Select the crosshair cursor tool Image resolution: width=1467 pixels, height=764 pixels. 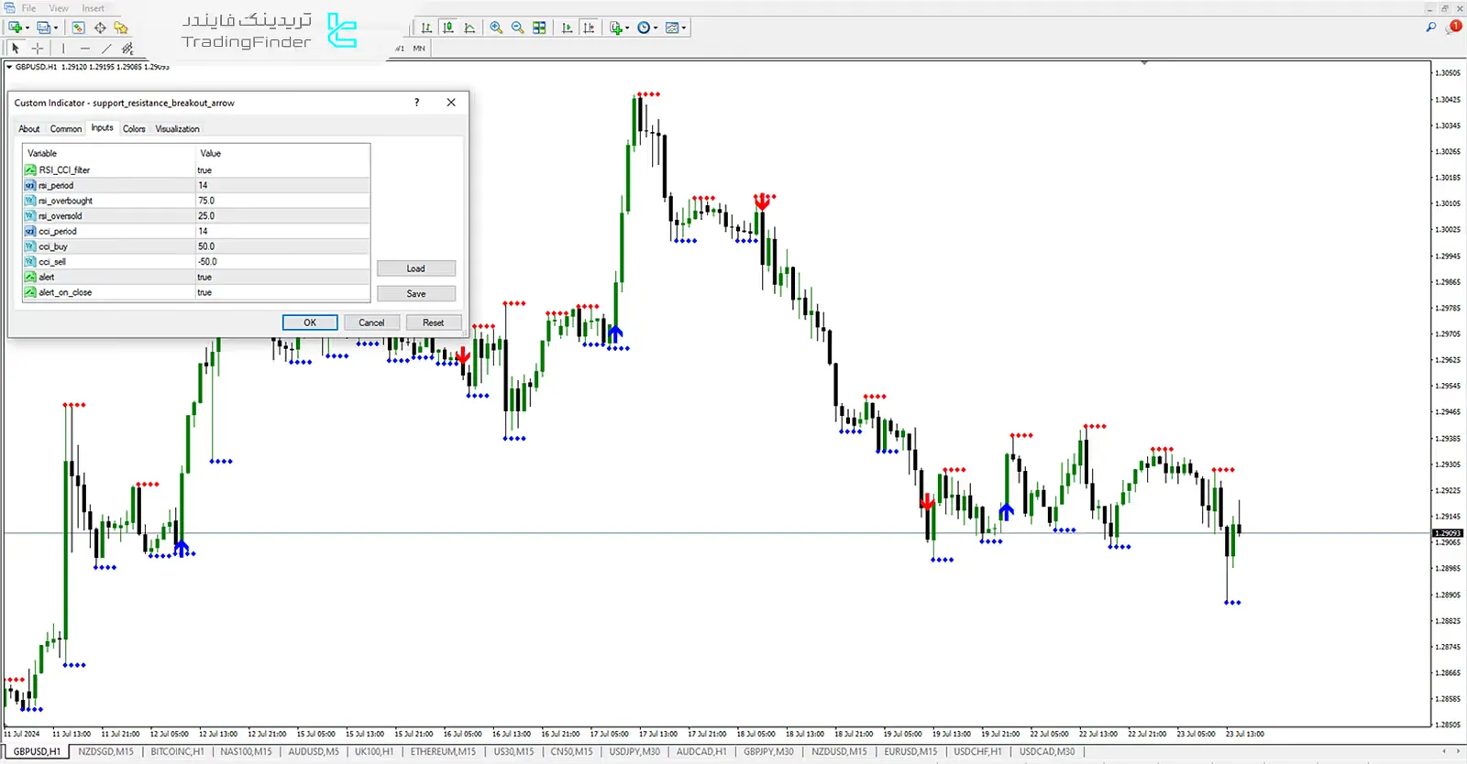click(x=38, y=49)
